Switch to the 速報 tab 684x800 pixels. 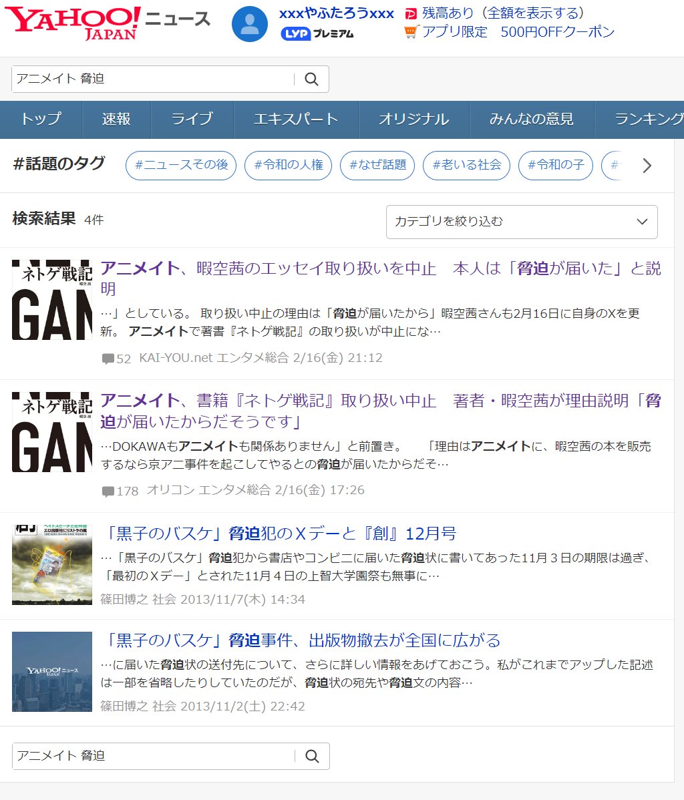click(x=116, y=120)
